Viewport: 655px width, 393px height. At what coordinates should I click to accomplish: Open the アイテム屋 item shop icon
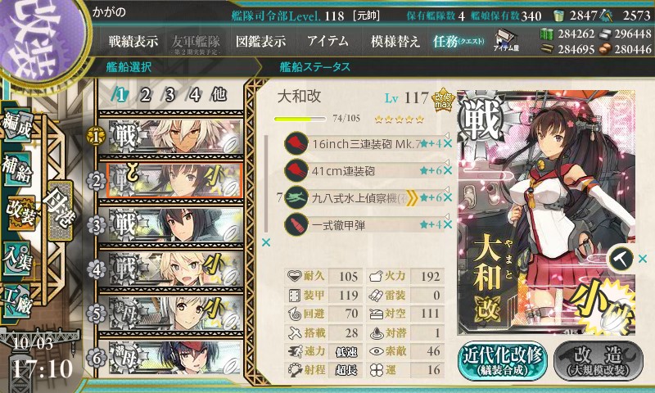point(506,40)
